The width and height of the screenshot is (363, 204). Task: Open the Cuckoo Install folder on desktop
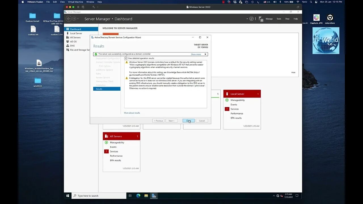pos(33,18)
